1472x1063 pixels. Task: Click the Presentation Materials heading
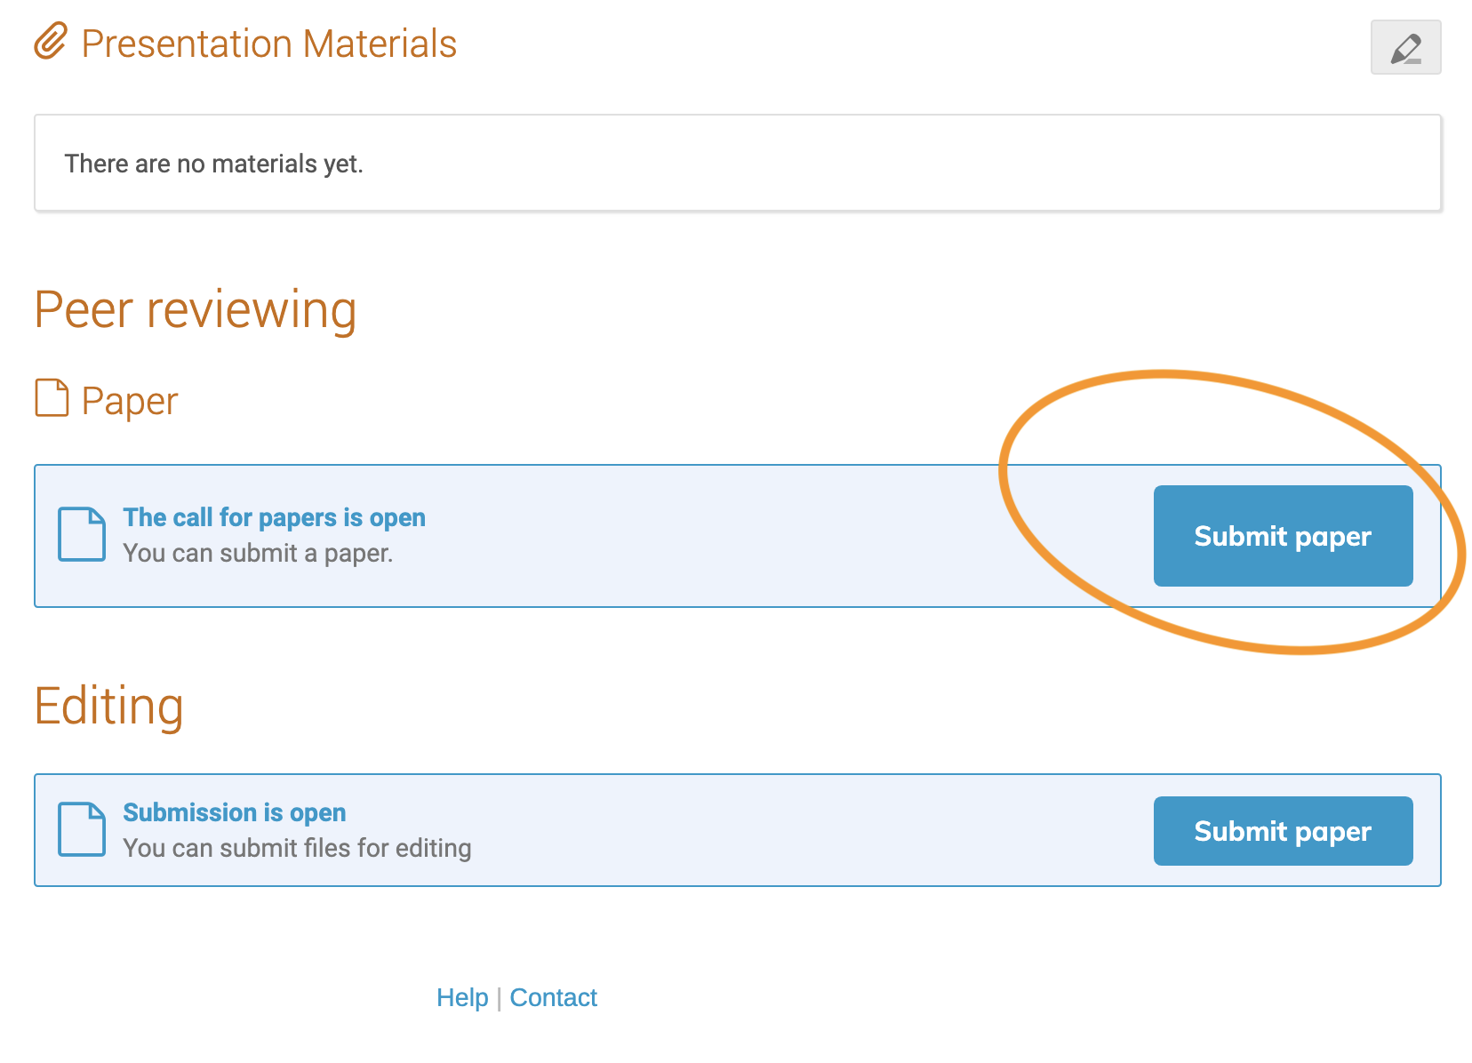click(x=268, y=44)
